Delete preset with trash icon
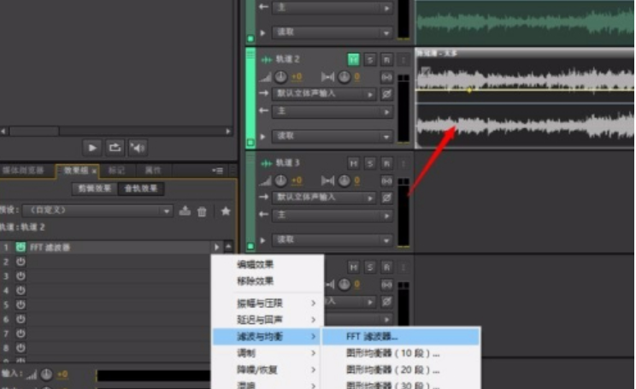 pos(202,211)
